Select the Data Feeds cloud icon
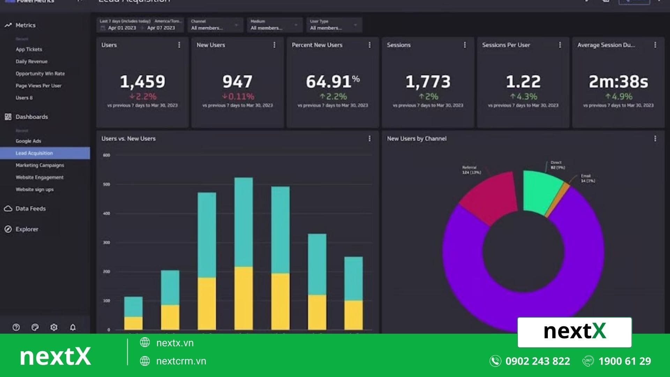The width and height of the screenshot is (670, 377). [8, 208]
